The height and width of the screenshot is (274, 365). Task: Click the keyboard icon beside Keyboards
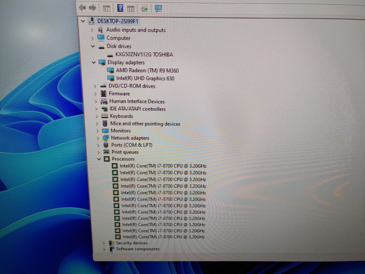coord(104,116)
